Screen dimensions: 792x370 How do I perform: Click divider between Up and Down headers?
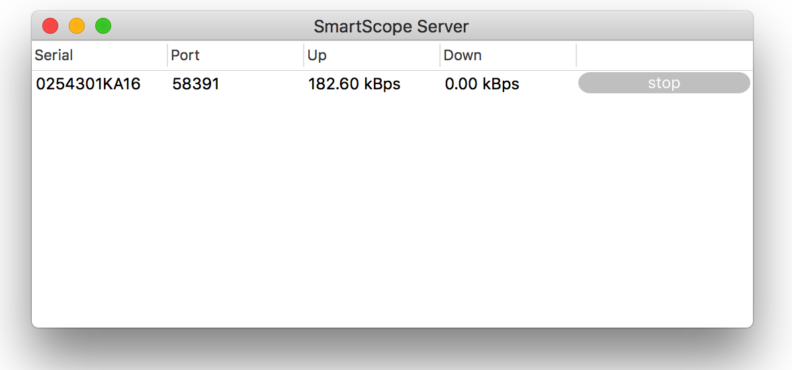tap(440, 56)
